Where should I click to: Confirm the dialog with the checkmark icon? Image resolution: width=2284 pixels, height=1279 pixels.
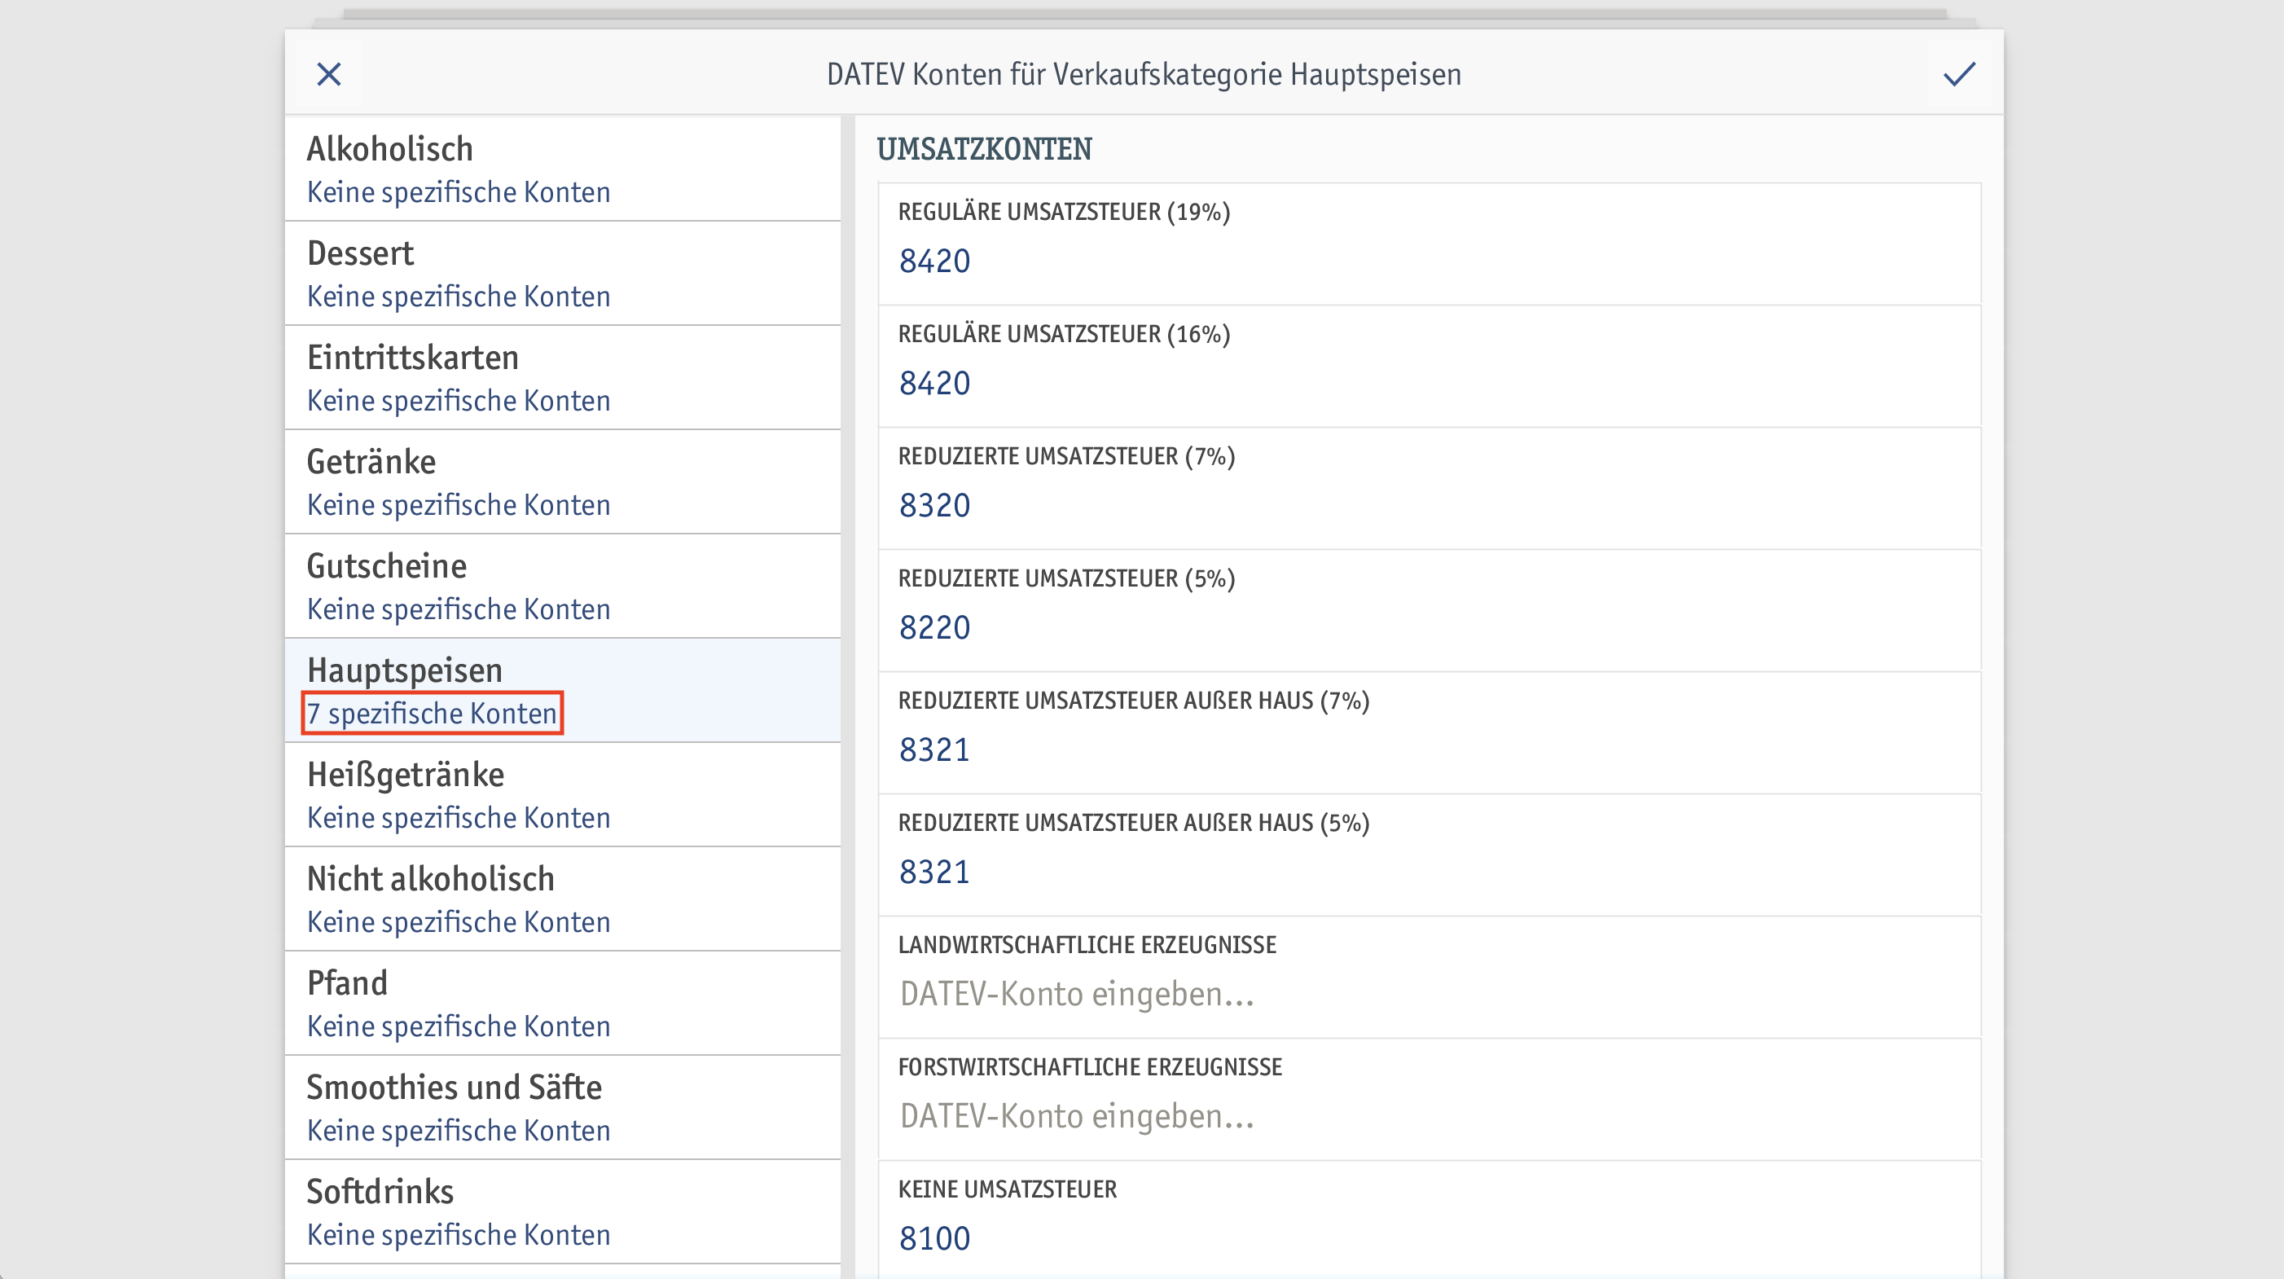[x=1959, y=74]
